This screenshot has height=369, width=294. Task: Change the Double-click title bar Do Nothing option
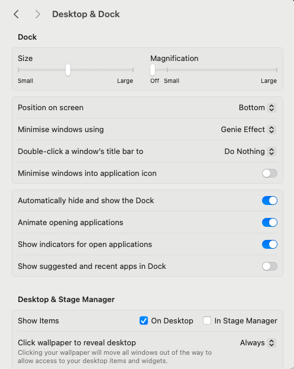272,152
